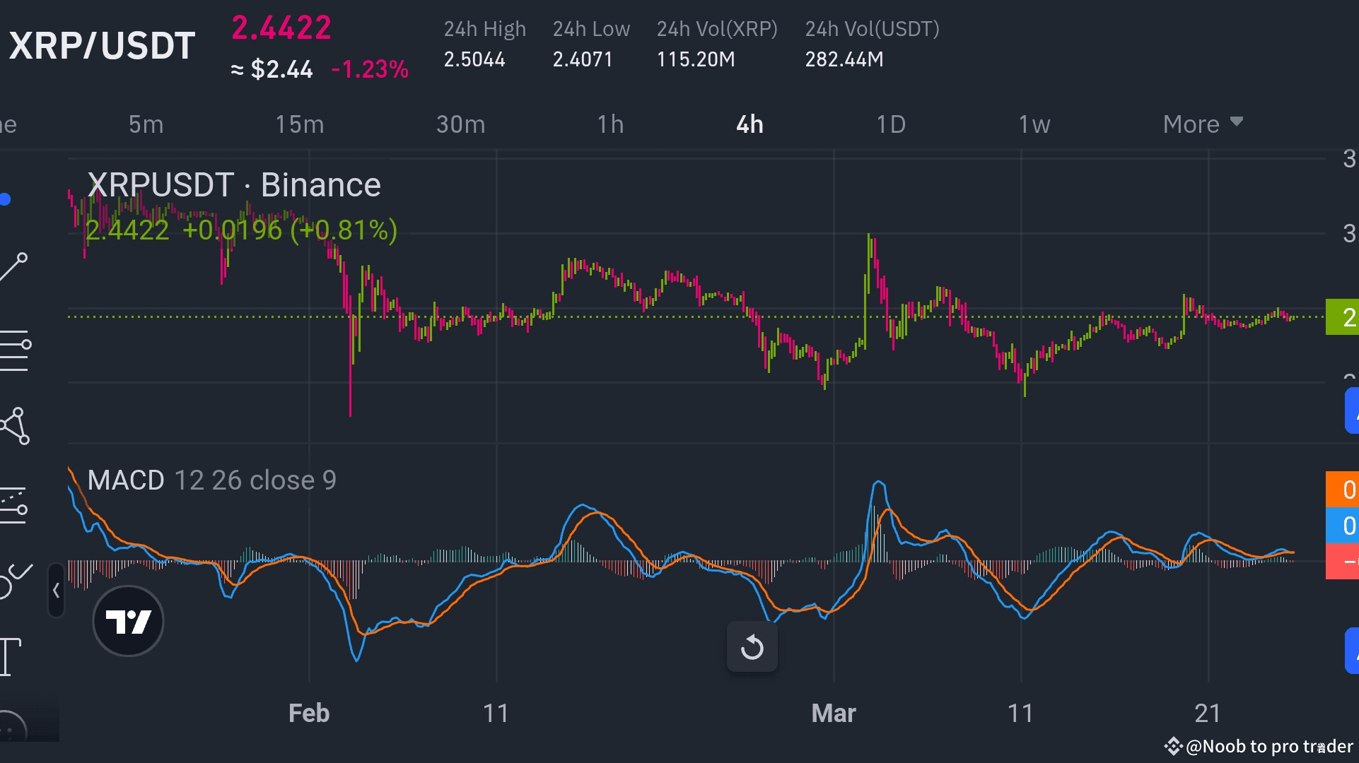Expand additional interval options via More chevron
This screenshot has width=1359, height=763.
point(1237,121)
